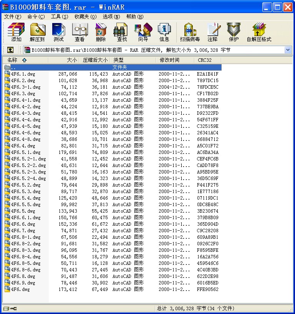Click the 删除 (Delete) toolbar icon
Viewport: 295px width, 314px height.
(x=101, y=30)
